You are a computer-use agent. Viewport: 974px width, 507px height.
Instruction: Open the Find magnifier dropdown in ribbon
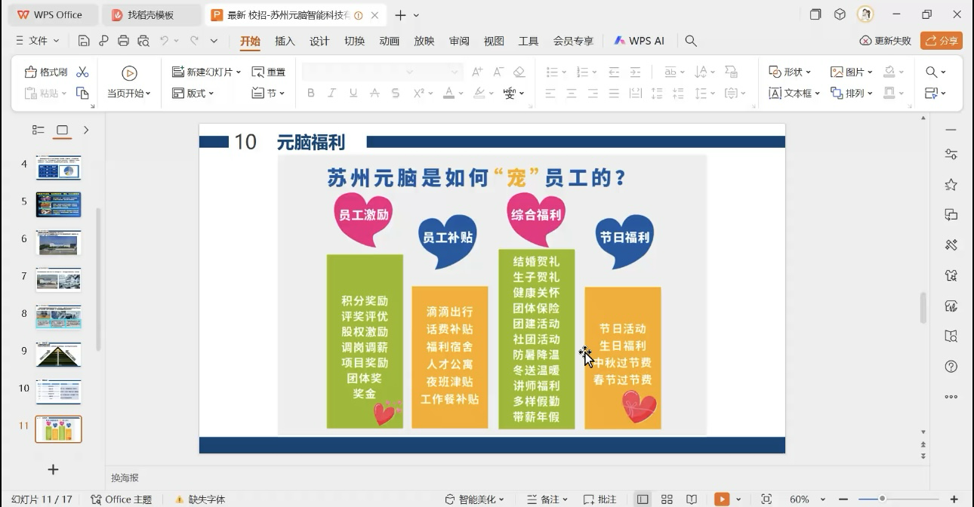tap(935, 72)
